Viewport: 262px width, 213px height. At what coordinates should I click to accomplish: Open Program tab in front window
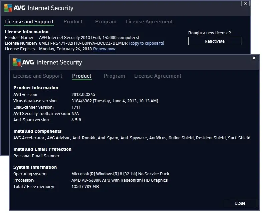(114, 76)
